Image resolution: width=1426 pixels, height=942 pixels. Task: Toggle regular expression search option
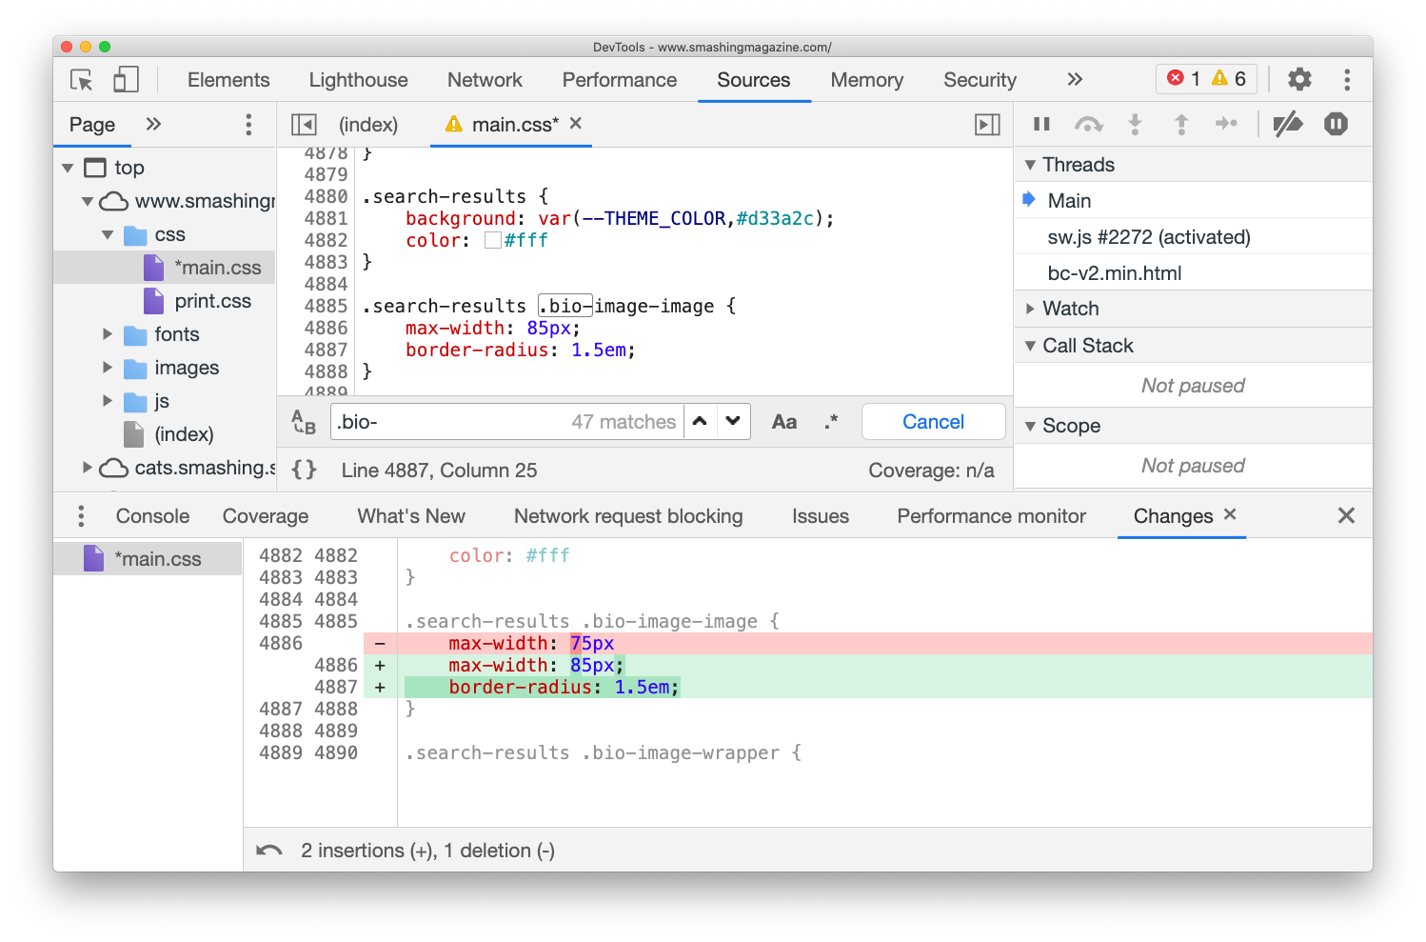[831, 422]
